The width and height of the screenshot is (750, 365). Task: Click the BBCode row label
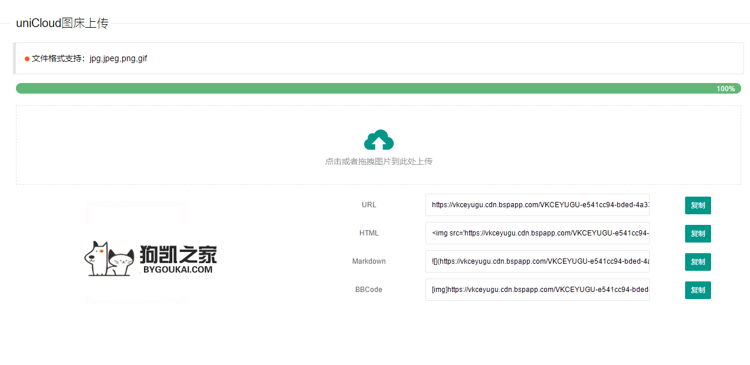click(369, 290)
